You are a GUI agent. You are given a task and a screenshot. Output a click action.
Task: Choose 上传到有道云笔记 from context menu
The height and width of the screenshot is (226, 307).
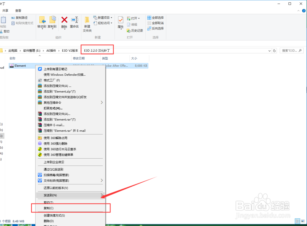(71, 69)
